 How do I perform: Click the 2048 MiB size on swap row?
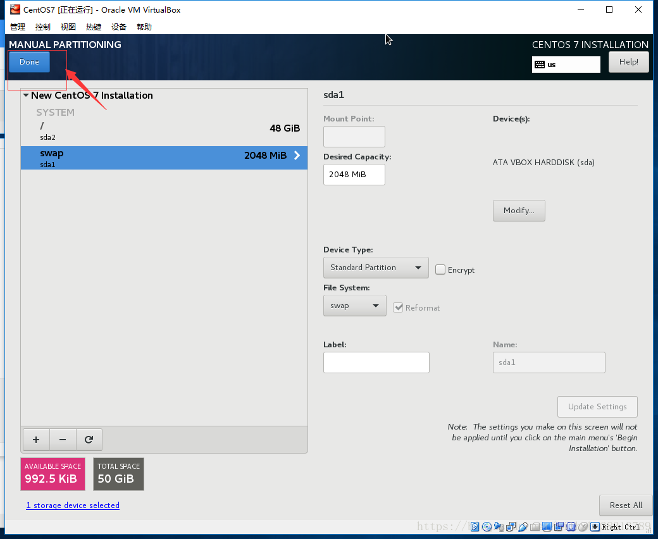265,156
